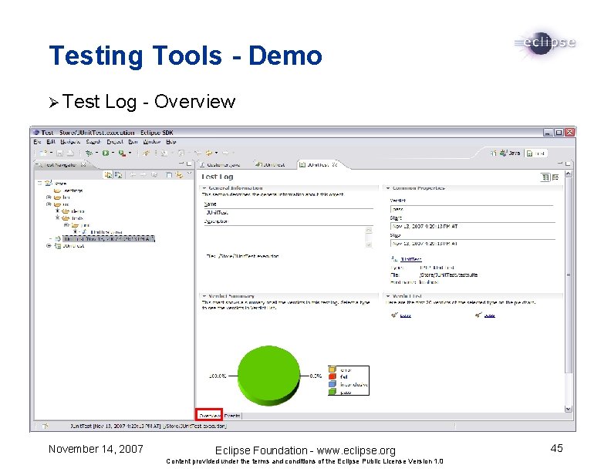Click the Description text area
611x472 pixels.
point(289,238)
